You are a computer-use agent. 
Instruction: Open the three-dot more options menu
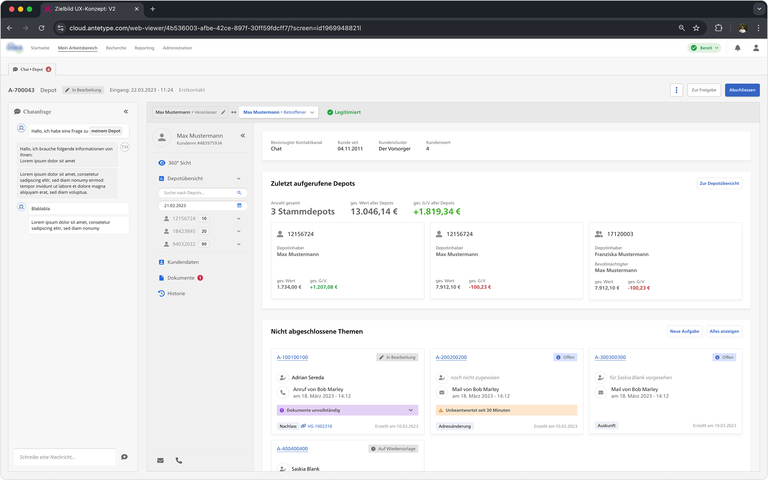676,90
